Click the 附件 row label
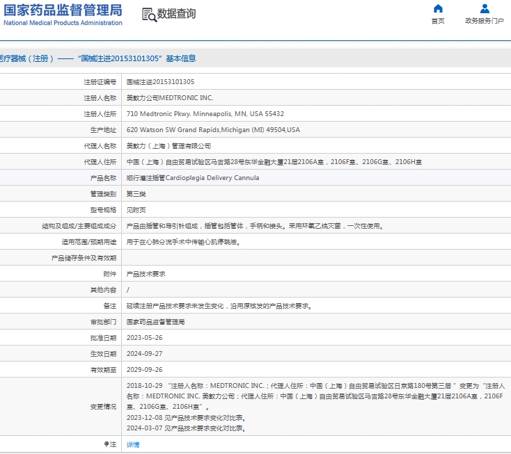The width and height of the screenshot is (511, 454). pyautogui.click(x=110, y=274)
